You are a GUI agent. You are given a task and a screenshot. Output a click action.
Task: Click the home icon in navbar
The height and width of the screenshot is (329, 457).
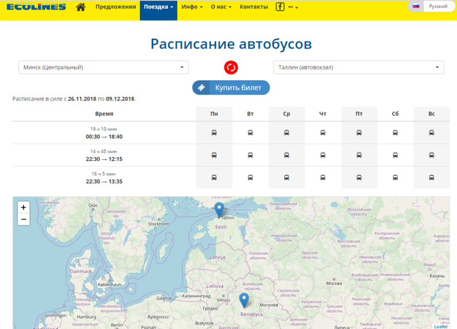tap(81, 7)
